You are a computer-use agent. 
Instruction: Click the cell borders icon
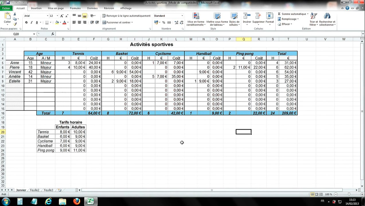[x=47, y=22]
